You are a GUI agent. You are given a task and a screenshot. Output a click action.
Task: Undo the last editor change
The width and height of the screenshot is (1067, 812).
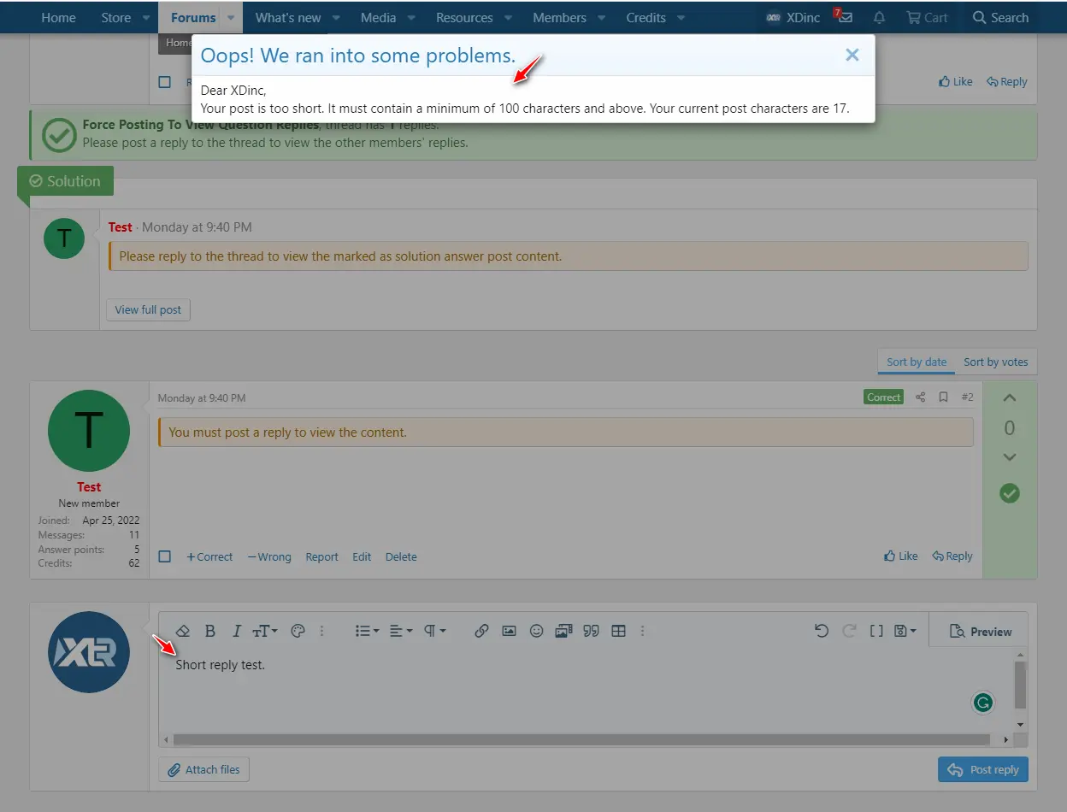(x=822, y=631)
